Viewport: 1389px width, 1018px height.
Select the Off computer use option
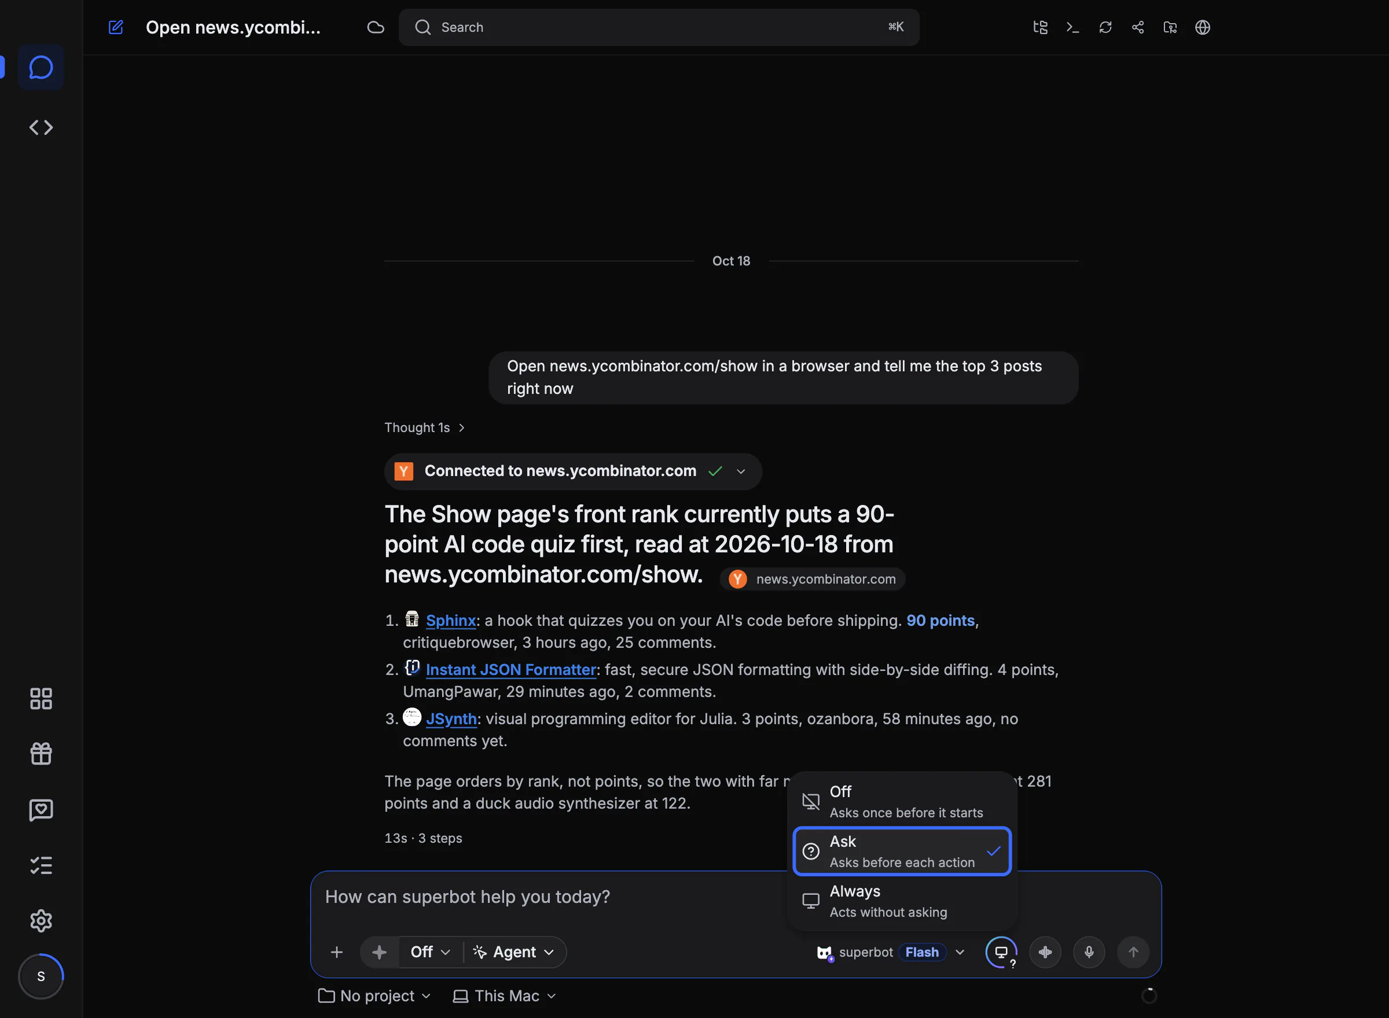tap(902, 801)
